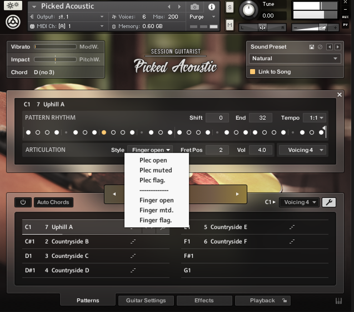Close the pattern editor panel
Viewport: 354px width, 312px height.
340,95
